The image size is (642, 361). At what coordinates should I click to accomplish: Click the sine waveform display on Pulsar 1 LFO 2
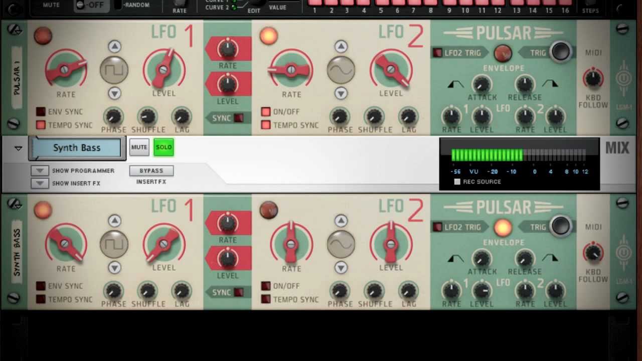341,70
